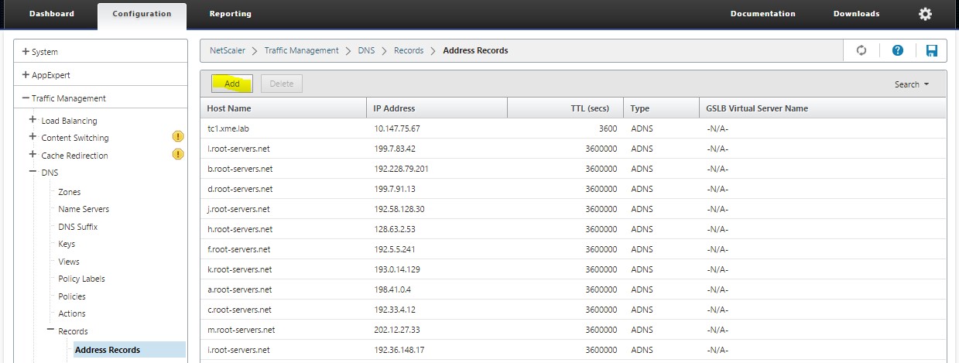Click Content Switching warning icon
This screenshot has width=959, height=363.
(177, 137)
